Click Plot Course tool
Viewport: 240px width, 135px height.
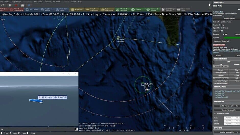click(x=32, y=10)
